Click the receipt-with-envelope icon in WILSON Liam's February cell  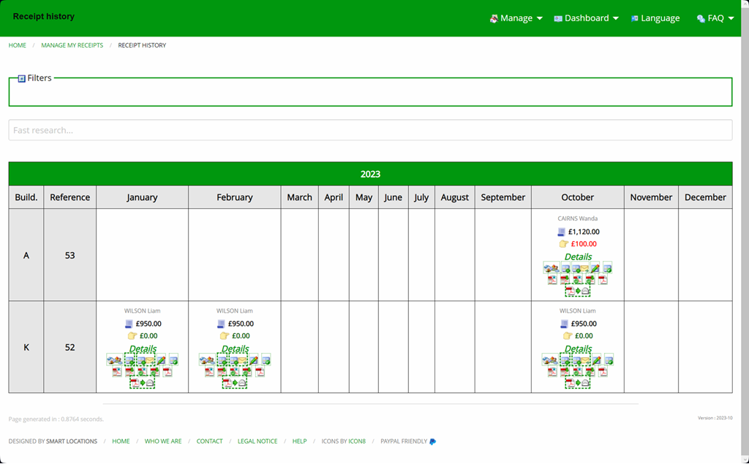[x=238, y=360]
